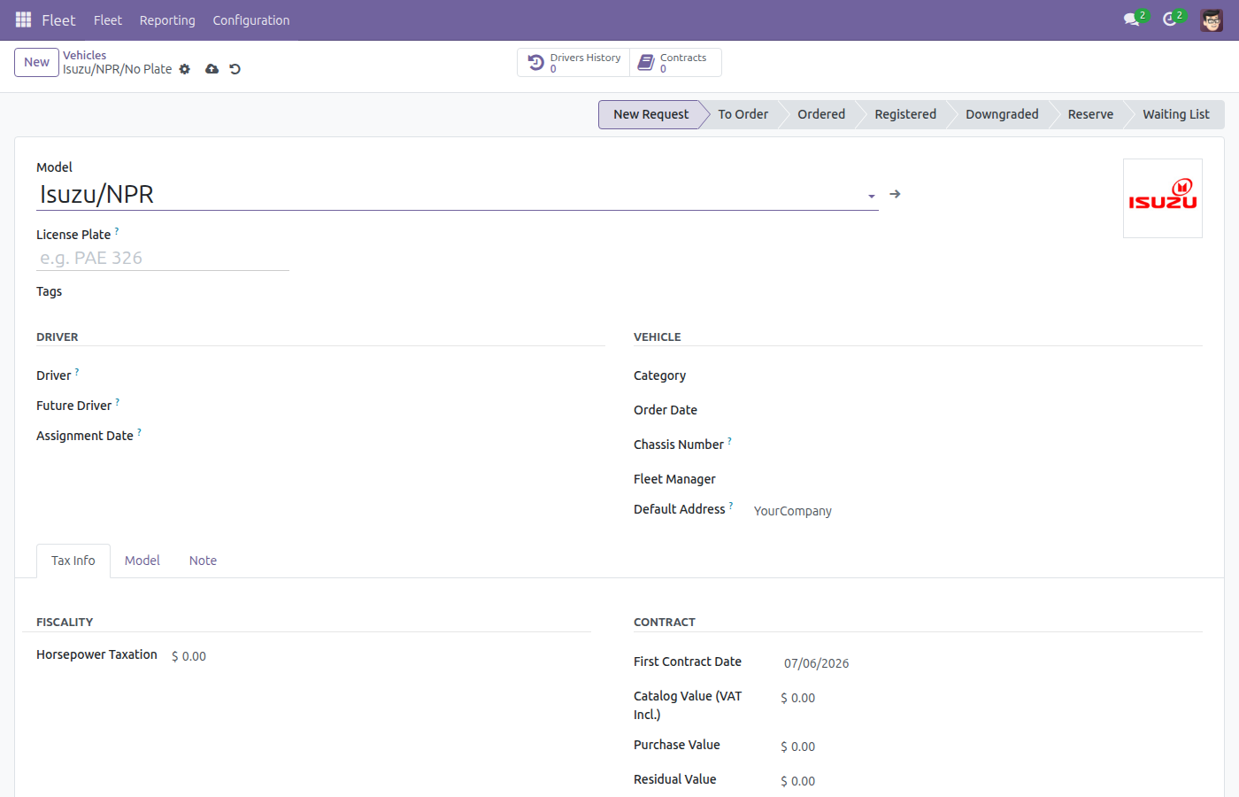Screen dimensions: 1239x797
Task: Open Contracts stat button
Action: tap(675, 63)
